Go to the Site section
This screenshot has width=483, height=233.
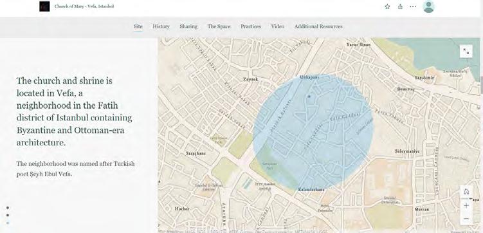click(138, 26)
